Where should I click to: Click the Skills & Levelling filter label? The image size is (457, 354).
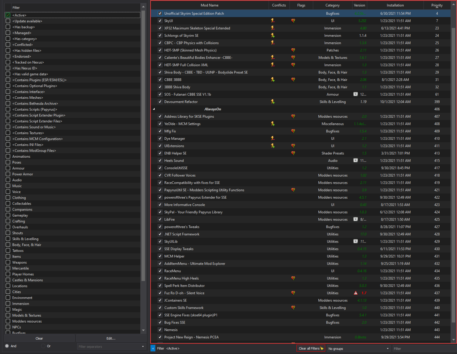pos(25,239)
